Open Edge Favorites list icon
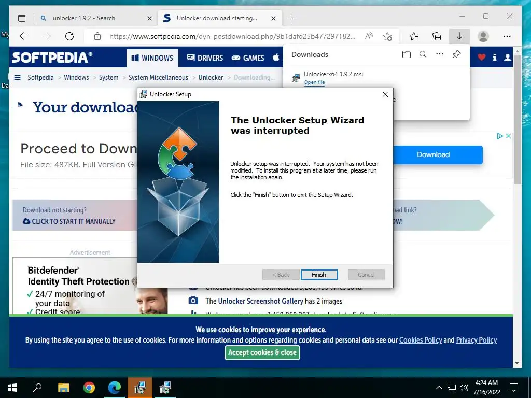The height and width of the screenshot is (398, 531). (414, 36)
